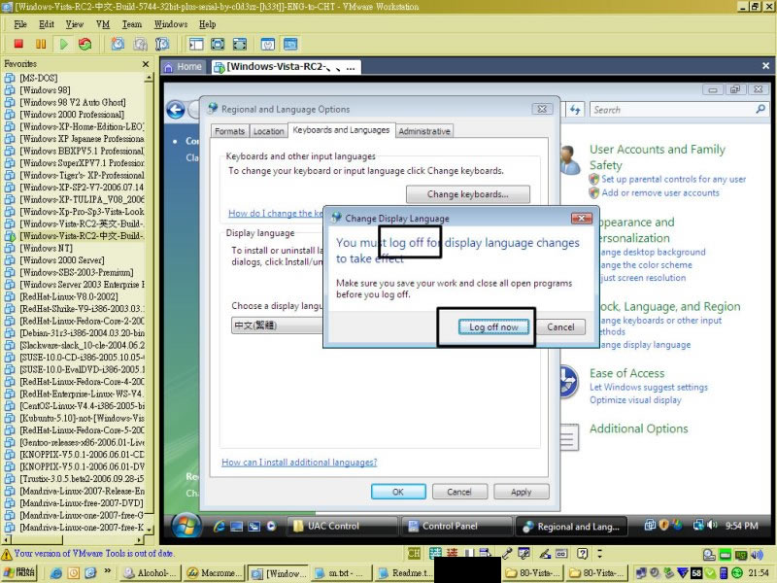This screenshot has width=777, height=583.
Task: Click the Revert to Snapshot toolbar icon
Action: click(x=140, y=44)
